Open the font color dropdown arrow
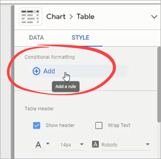 (x=48, y=143)
